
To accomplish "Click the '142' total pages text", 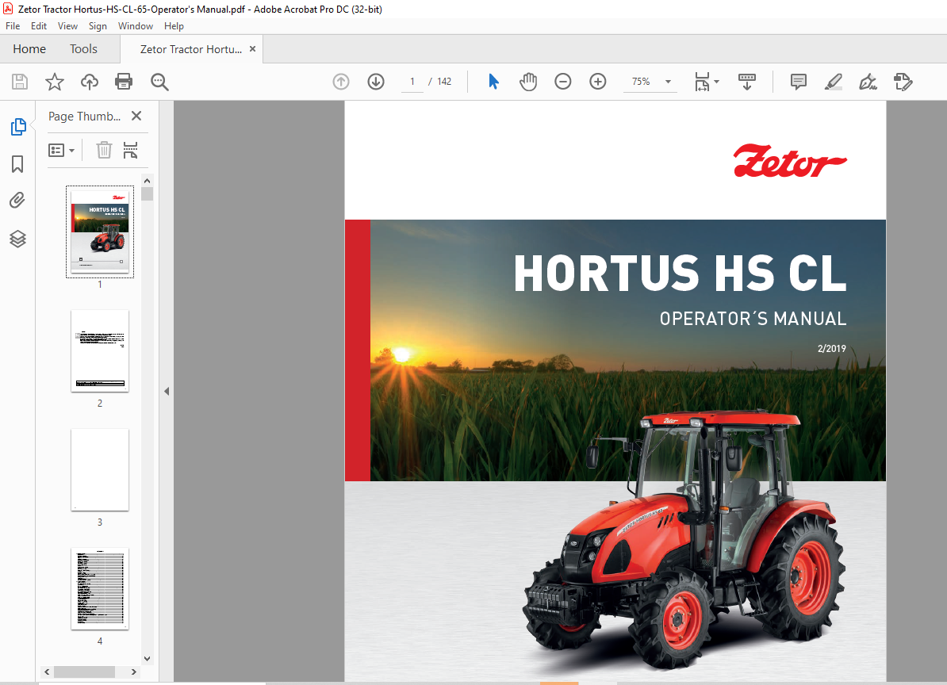I will pyautogui.click(x=444, y=82).
